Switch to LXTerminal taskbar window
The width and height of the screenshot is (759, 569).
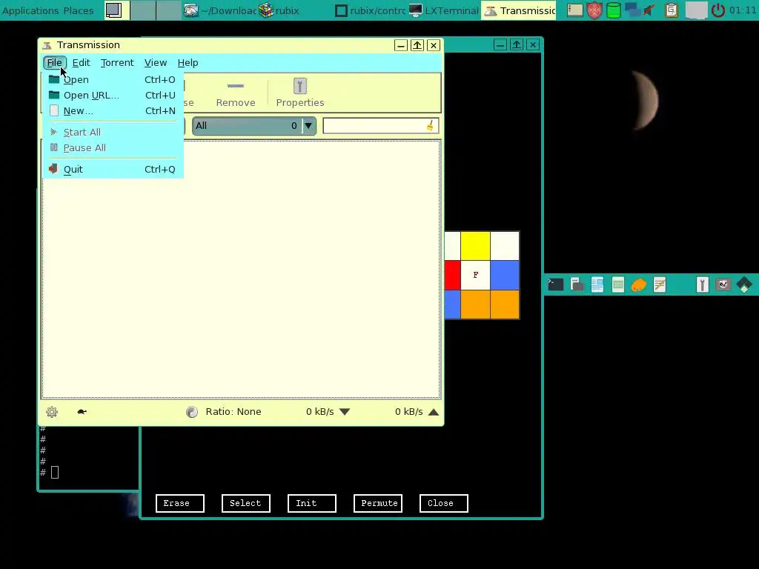click(444, 10)
